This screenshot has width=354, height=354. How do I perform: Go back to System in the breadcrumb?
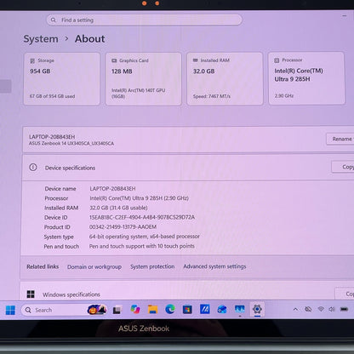(x=41, y=39)
